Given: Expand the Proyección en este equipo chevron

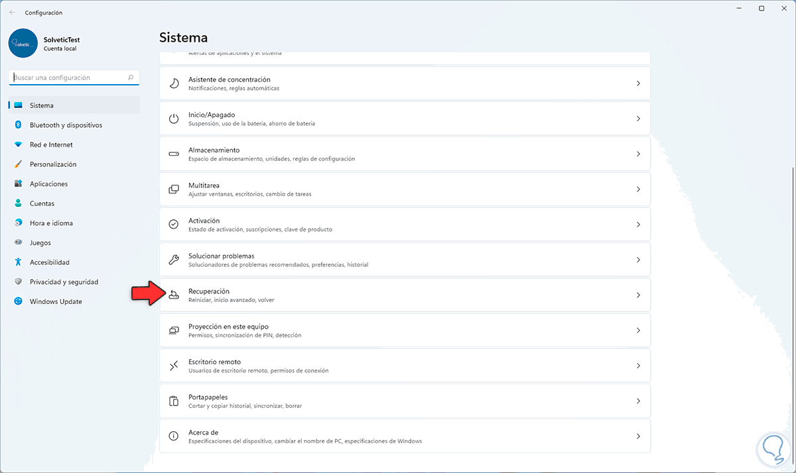Looking at the screenshot, I should click(x=638, y=331).
